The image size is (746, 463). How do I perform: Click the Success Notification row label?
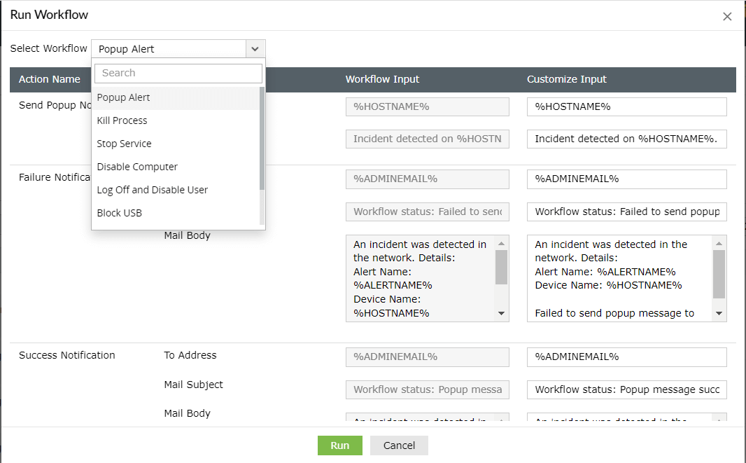tap(67, 355)
